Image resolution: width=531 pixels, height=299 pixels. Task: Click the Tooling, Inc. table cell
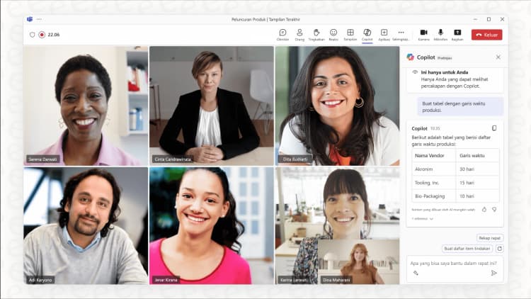[x=434, y=182]
